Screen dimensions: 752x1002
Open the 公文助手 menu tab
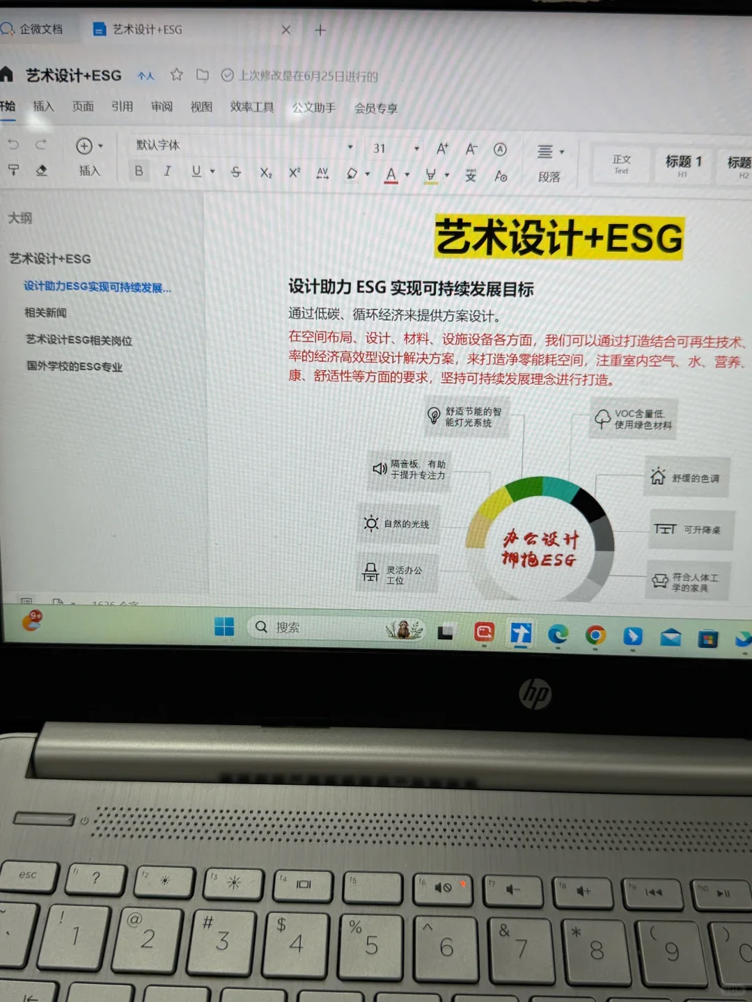pos(314,108)
